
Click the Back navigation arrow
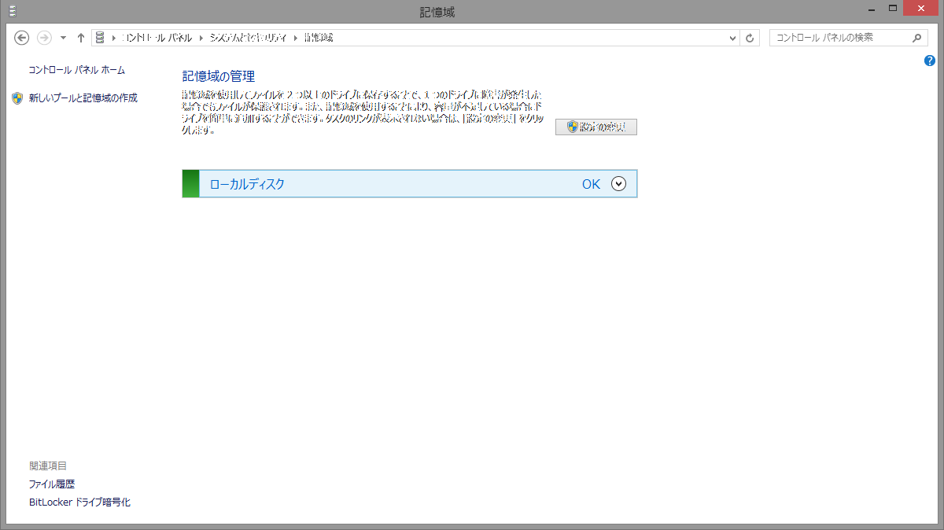22,38
